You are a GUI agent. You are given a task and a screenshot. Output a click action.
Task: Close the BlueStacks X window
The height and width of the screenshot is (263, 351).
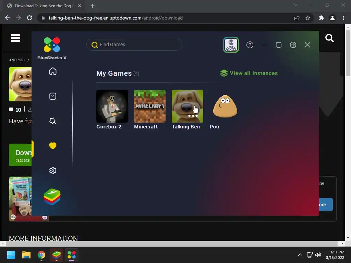(307, 45)
